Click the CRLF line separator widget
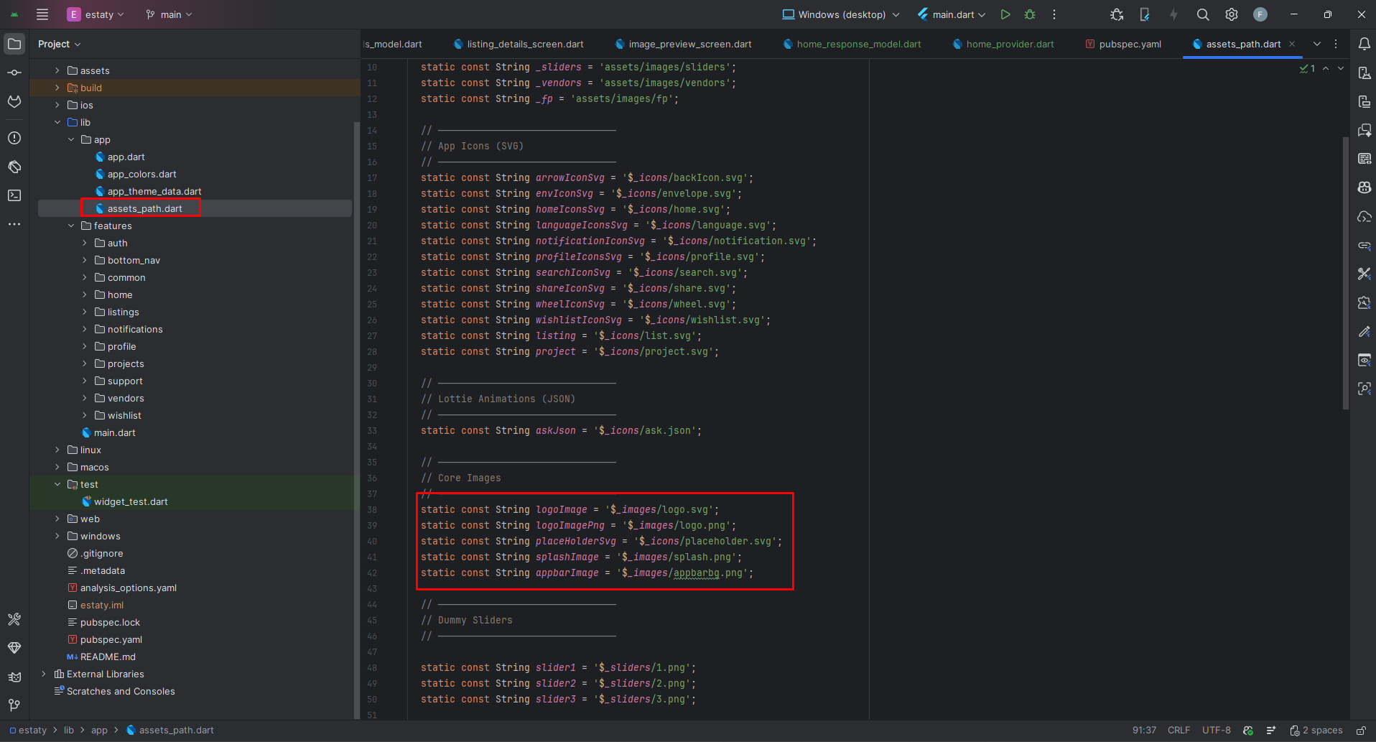Image resolution: width=1376 pixels, height=742 pixels. coord(1179,731)
